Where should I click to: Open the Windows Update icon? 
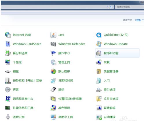coord(99,44)
